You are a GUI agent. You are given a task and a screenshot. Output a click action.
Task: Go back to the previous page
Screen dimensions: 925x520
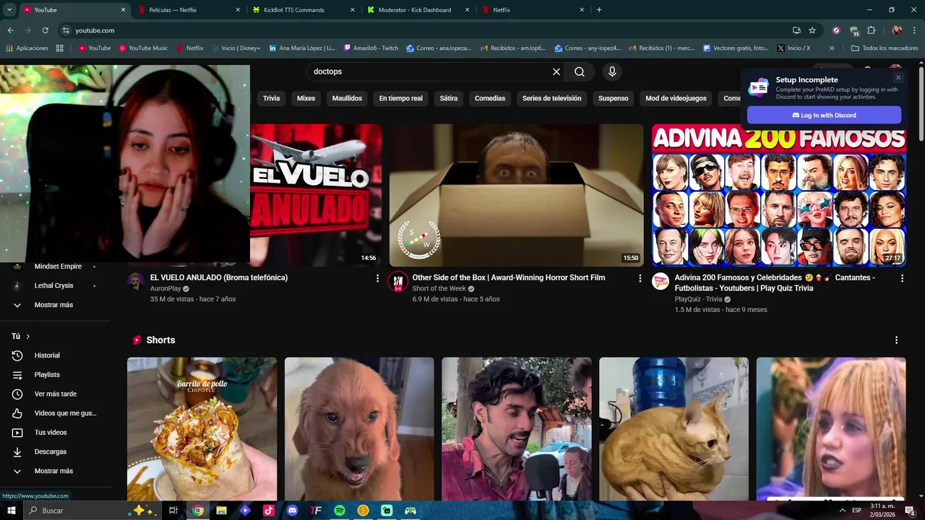click(x=10, y=30)
